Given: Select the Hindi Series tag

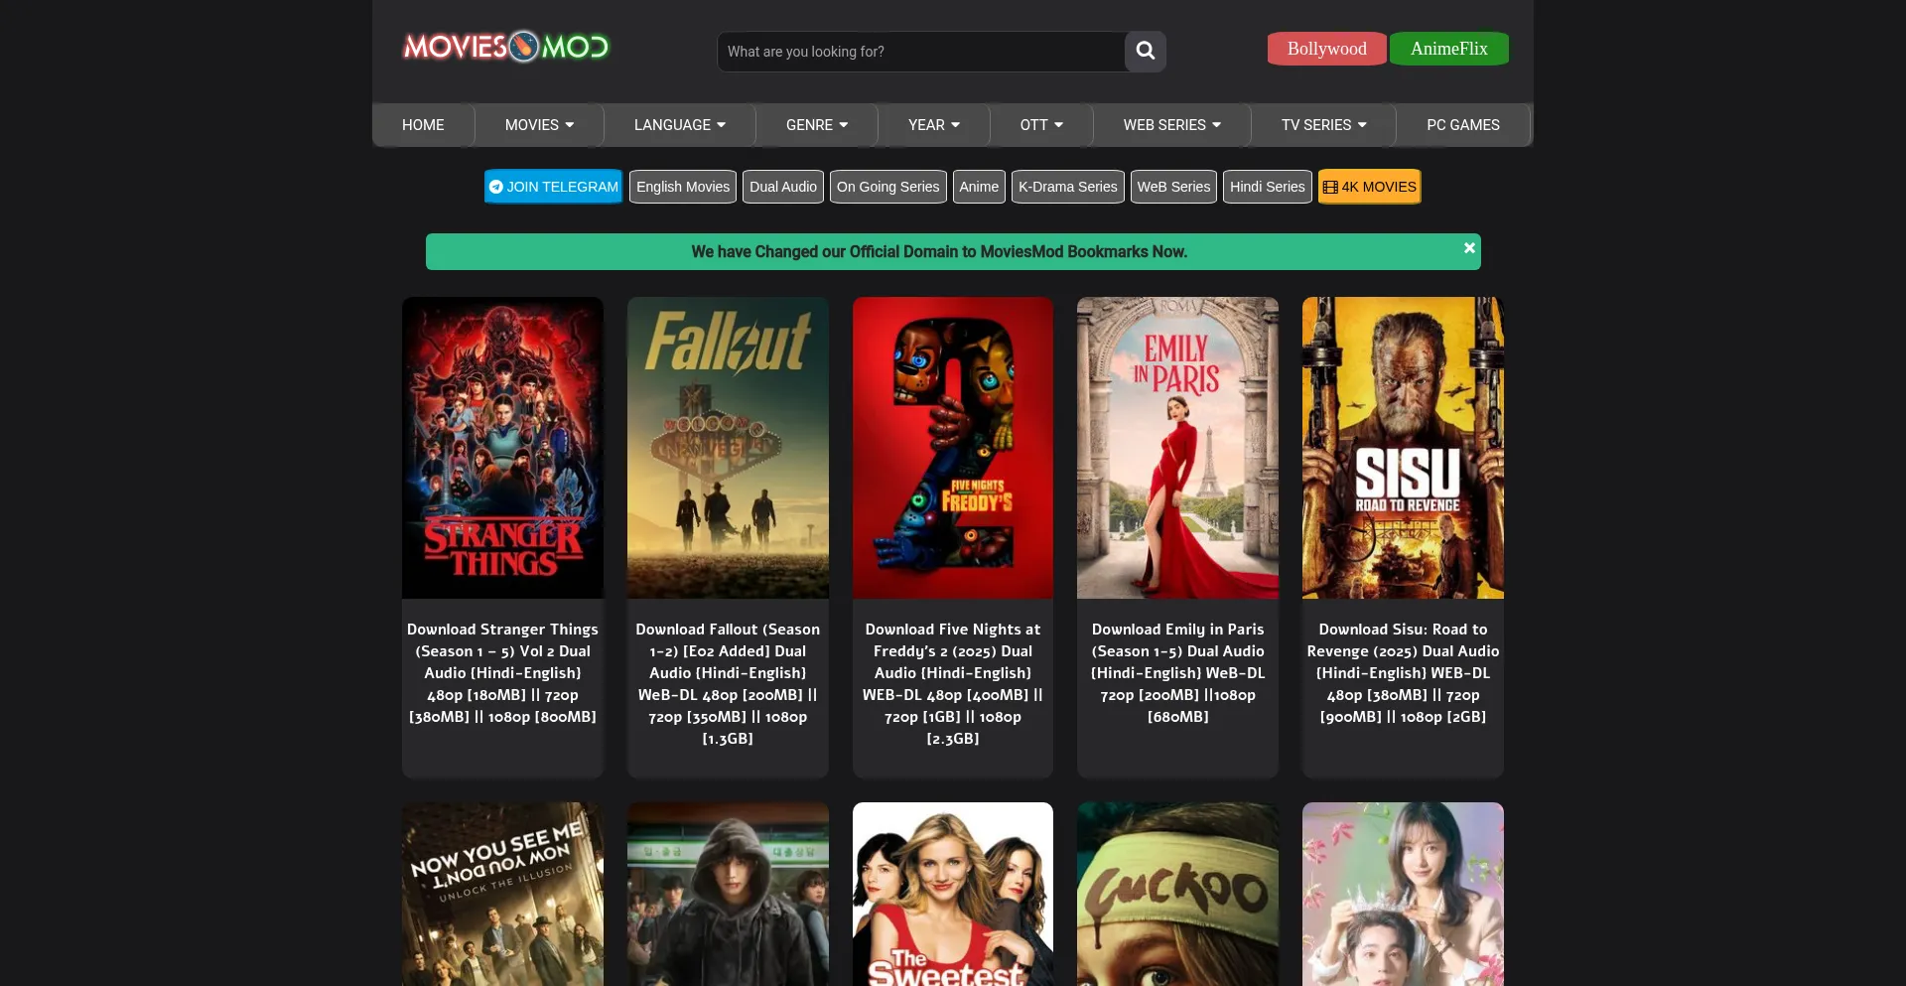Looking at the screenshot, I should tap(1268, 187).
